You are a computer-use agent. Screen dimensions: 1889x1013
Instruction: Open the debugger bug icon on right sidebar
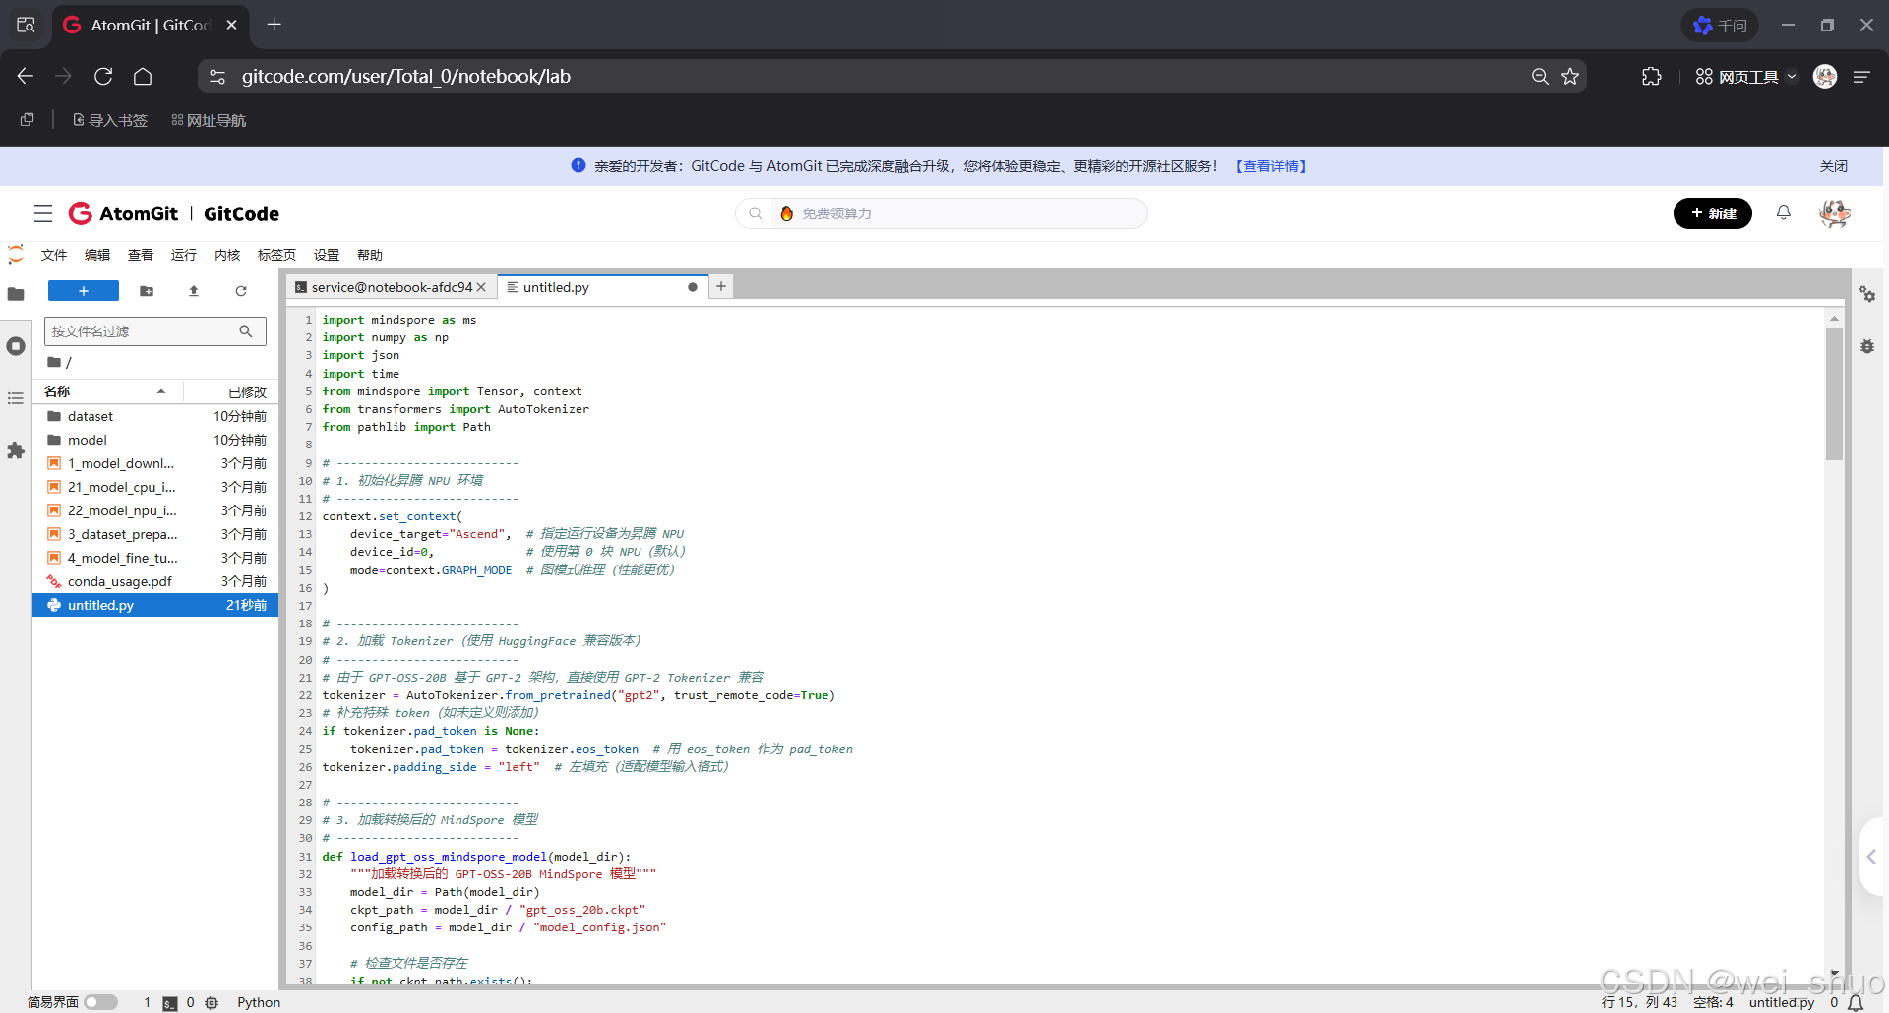[x=1866, y=346]
